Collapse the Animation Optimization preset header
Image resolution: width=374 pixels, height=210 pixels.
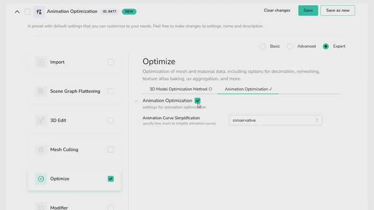17,11
